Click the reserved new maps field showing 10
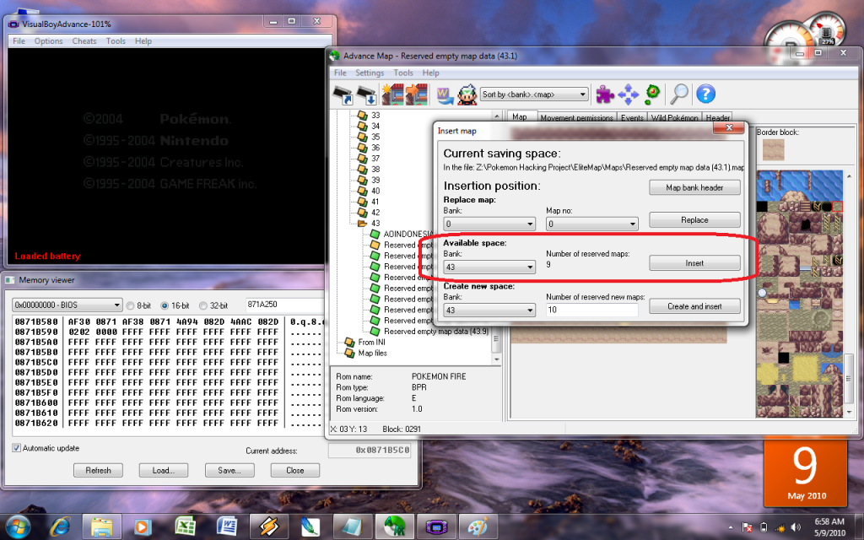Screen dimensions: 864x540 591,310
